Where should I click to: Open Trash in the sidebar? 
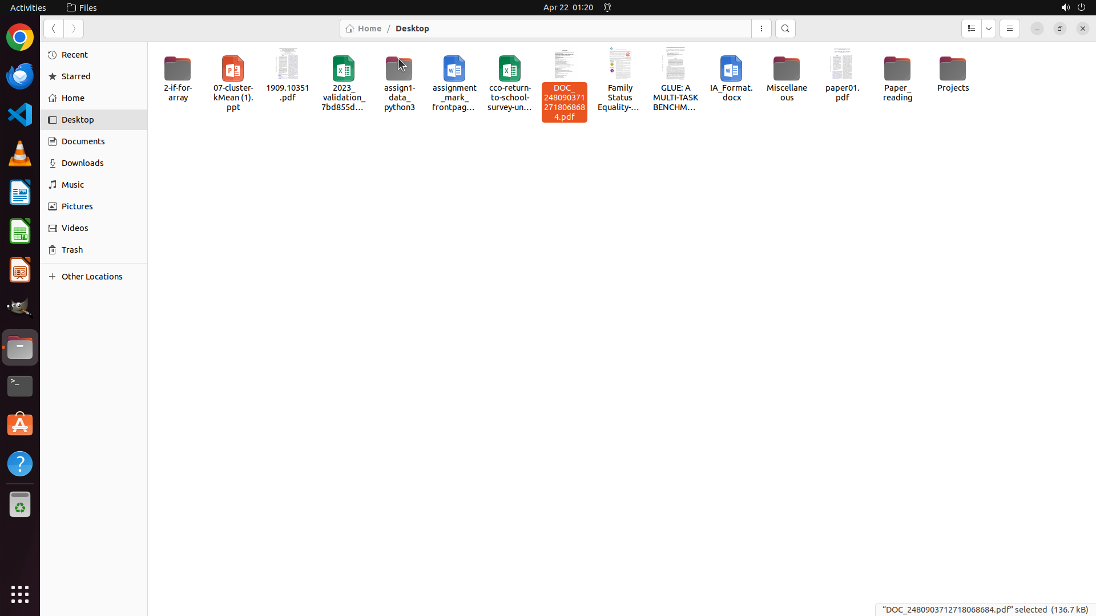pyautogui.click(x=72, y=250)
